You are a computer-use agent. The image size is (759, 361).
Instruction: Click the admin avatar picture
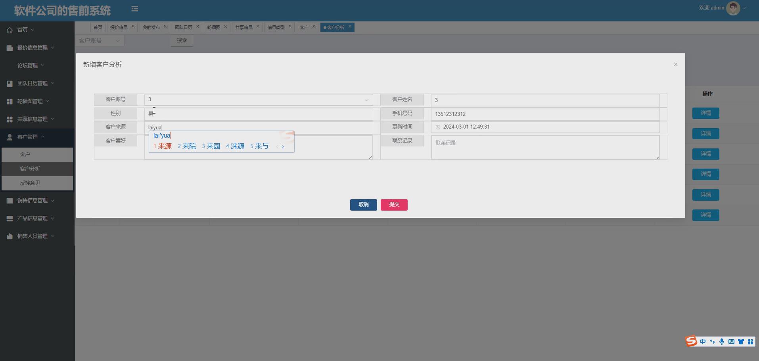pos(733,8)
